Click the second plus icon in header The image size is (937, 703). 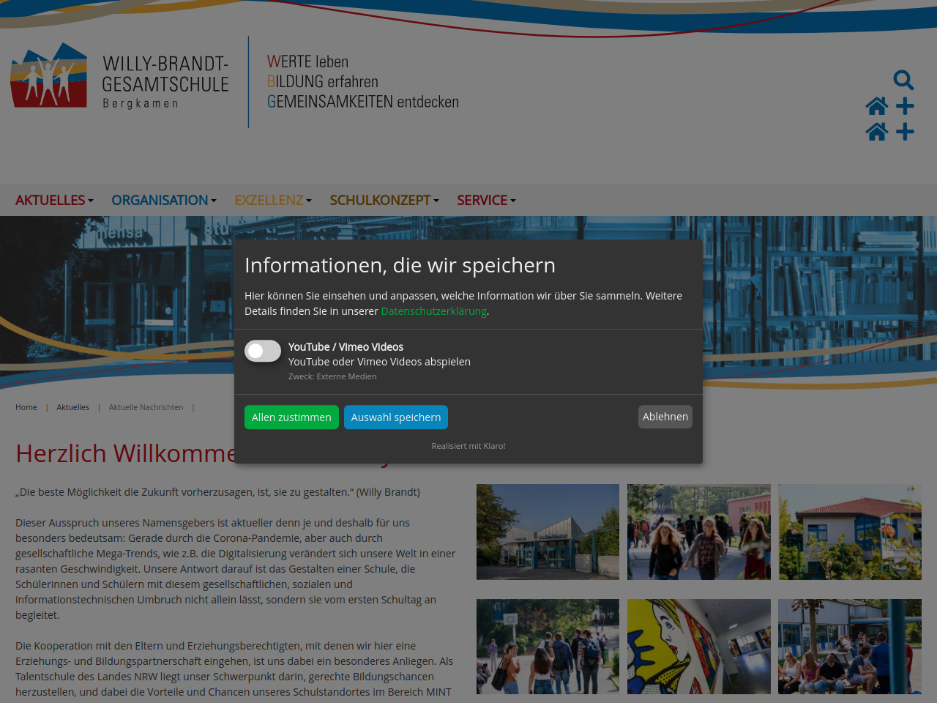point(905,132)
